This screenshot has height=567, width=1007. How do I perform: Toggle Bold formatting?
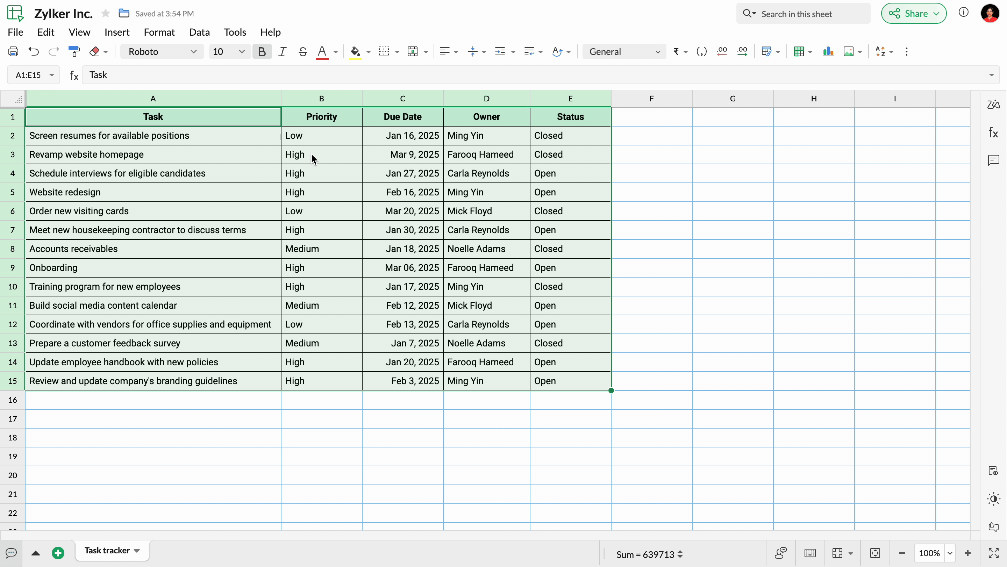[262, 52]
